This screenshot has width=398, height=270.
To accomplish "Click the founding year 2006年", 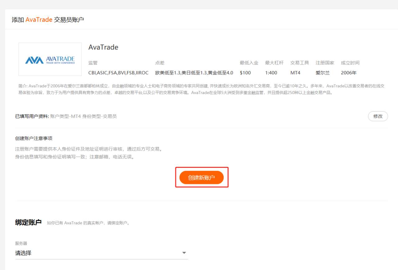I will pos(349,73).
